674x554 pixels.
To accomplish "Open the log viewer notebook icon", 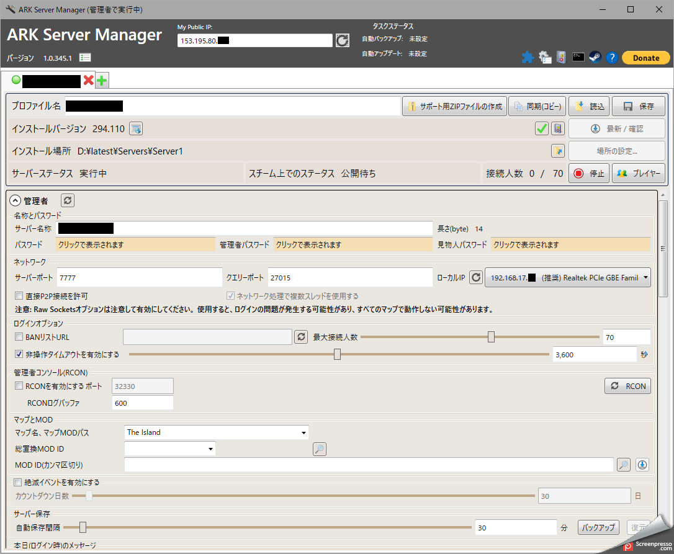I will pyautogui.click(x=561, y=57).
